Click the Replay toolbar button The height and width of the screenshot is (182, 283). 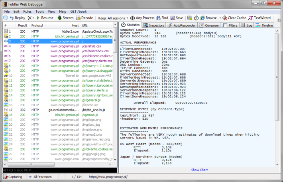[17, 18]
